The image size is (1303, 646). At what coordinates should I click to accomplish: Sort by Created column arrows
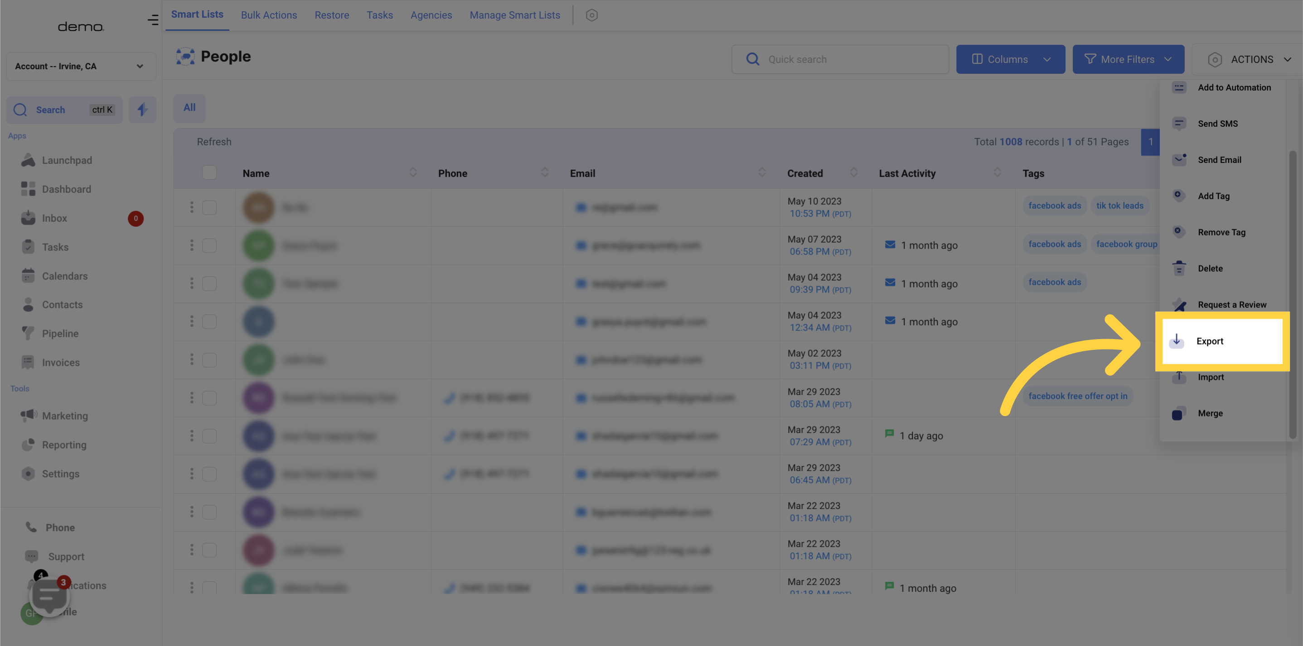coord(853,172)
